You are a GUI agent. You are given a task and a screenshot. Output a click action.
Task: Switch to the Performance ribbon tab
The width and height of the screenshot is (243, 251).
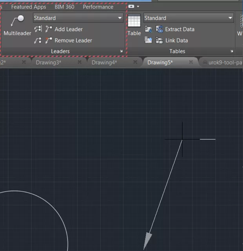98,7
